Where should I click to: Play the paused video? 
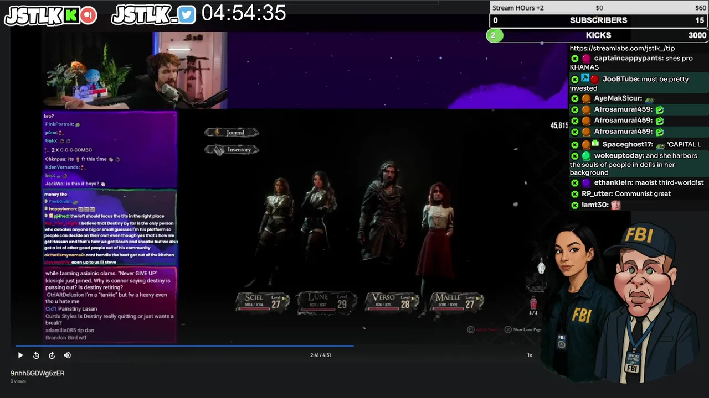pyautogui.click(x=20, y=355)
